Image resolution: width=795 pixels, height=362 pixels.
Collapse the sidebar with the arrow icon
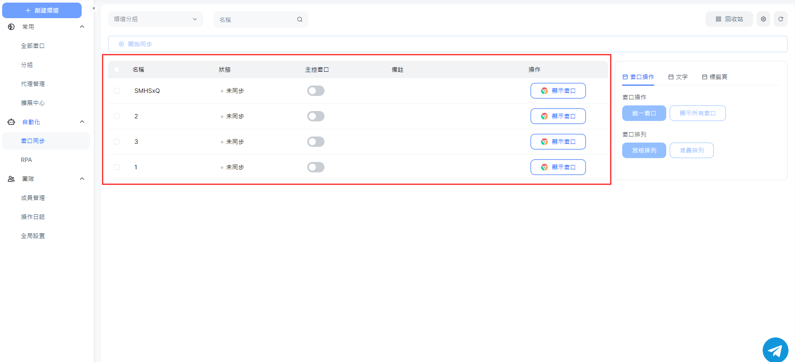pos(93,8)
